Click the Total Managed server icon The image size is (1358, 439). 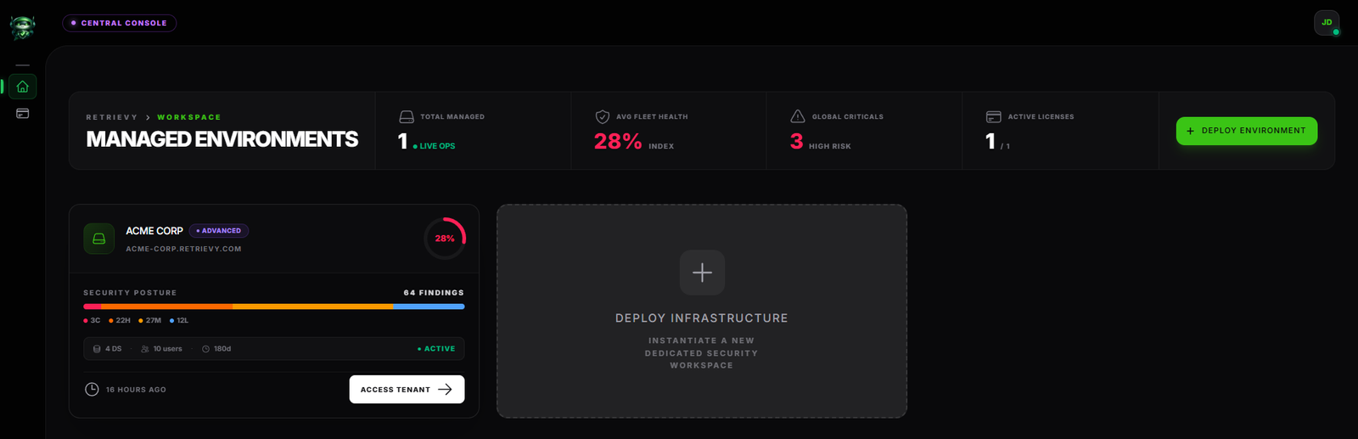point(407,116)
